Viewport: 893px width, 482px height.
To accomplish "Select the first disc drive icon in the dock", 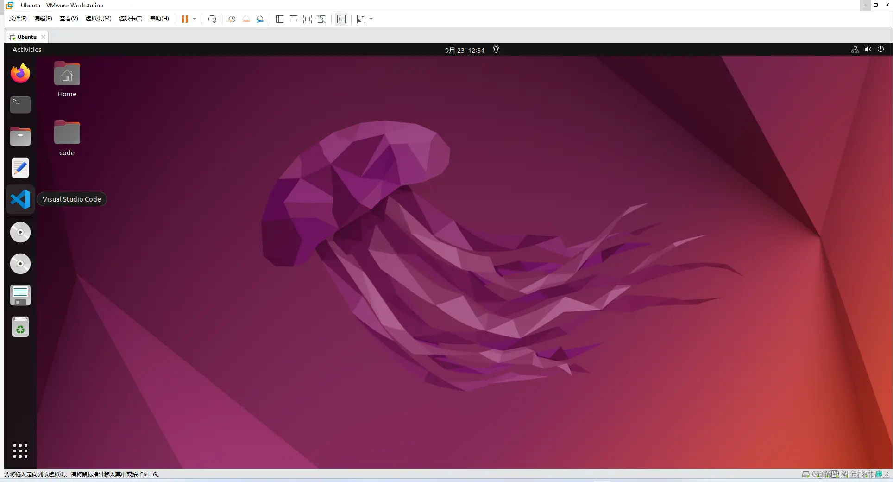I will point(20,232).
